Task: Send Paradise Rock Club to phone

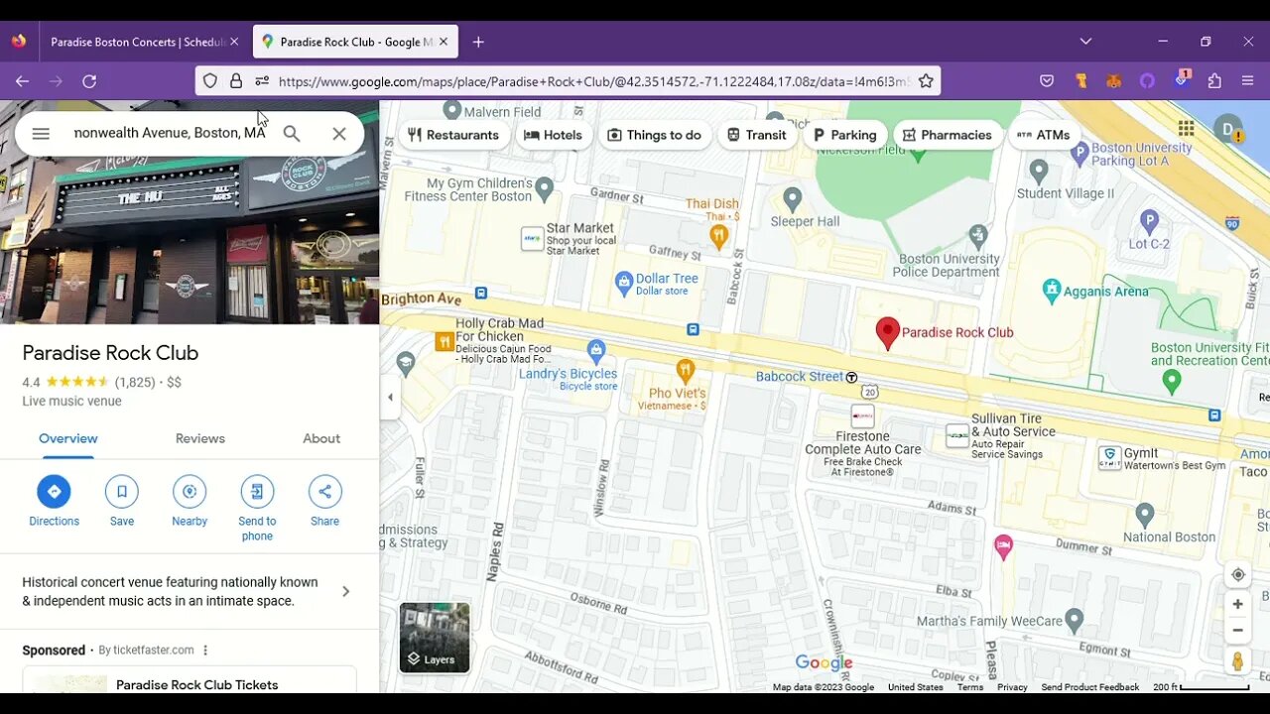Action: (x=257, y=491)
